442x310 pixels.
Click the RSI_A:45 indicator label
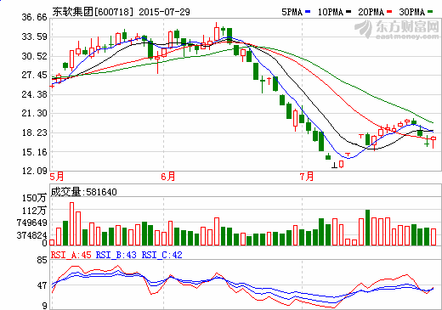pyautogui.click(x=71, y=255)
